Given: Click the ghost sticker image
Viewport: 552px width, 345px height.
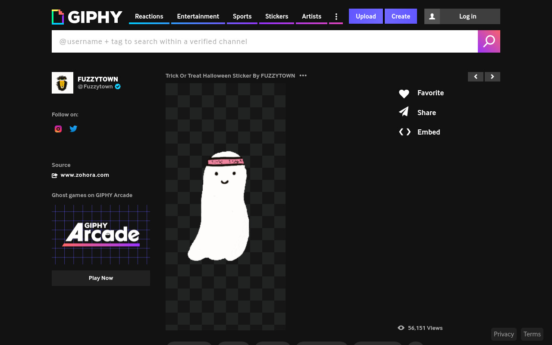Looking at the screenshot, I should tap(226, 207).
